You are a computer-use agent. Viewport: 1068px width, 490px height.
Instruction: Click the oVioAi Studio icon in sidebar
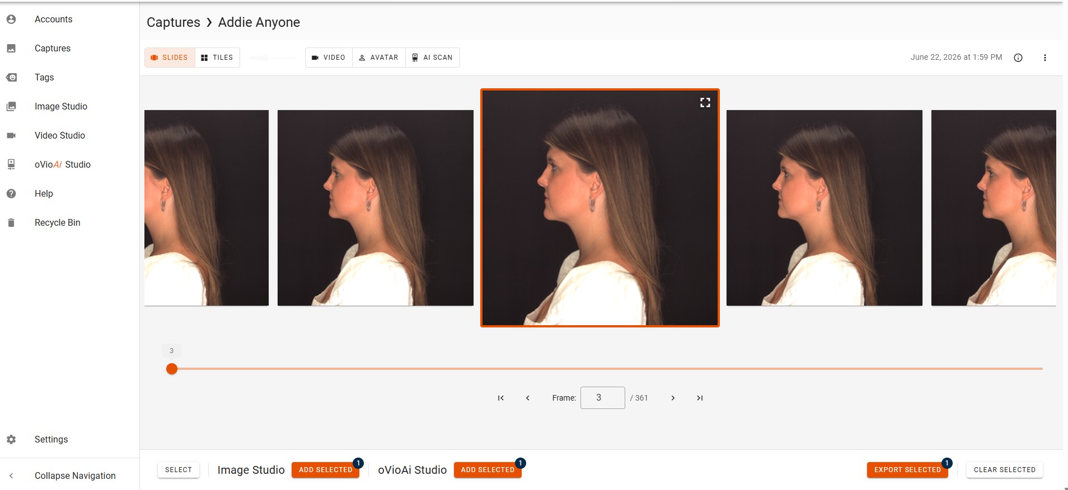(x=11, y=164)
